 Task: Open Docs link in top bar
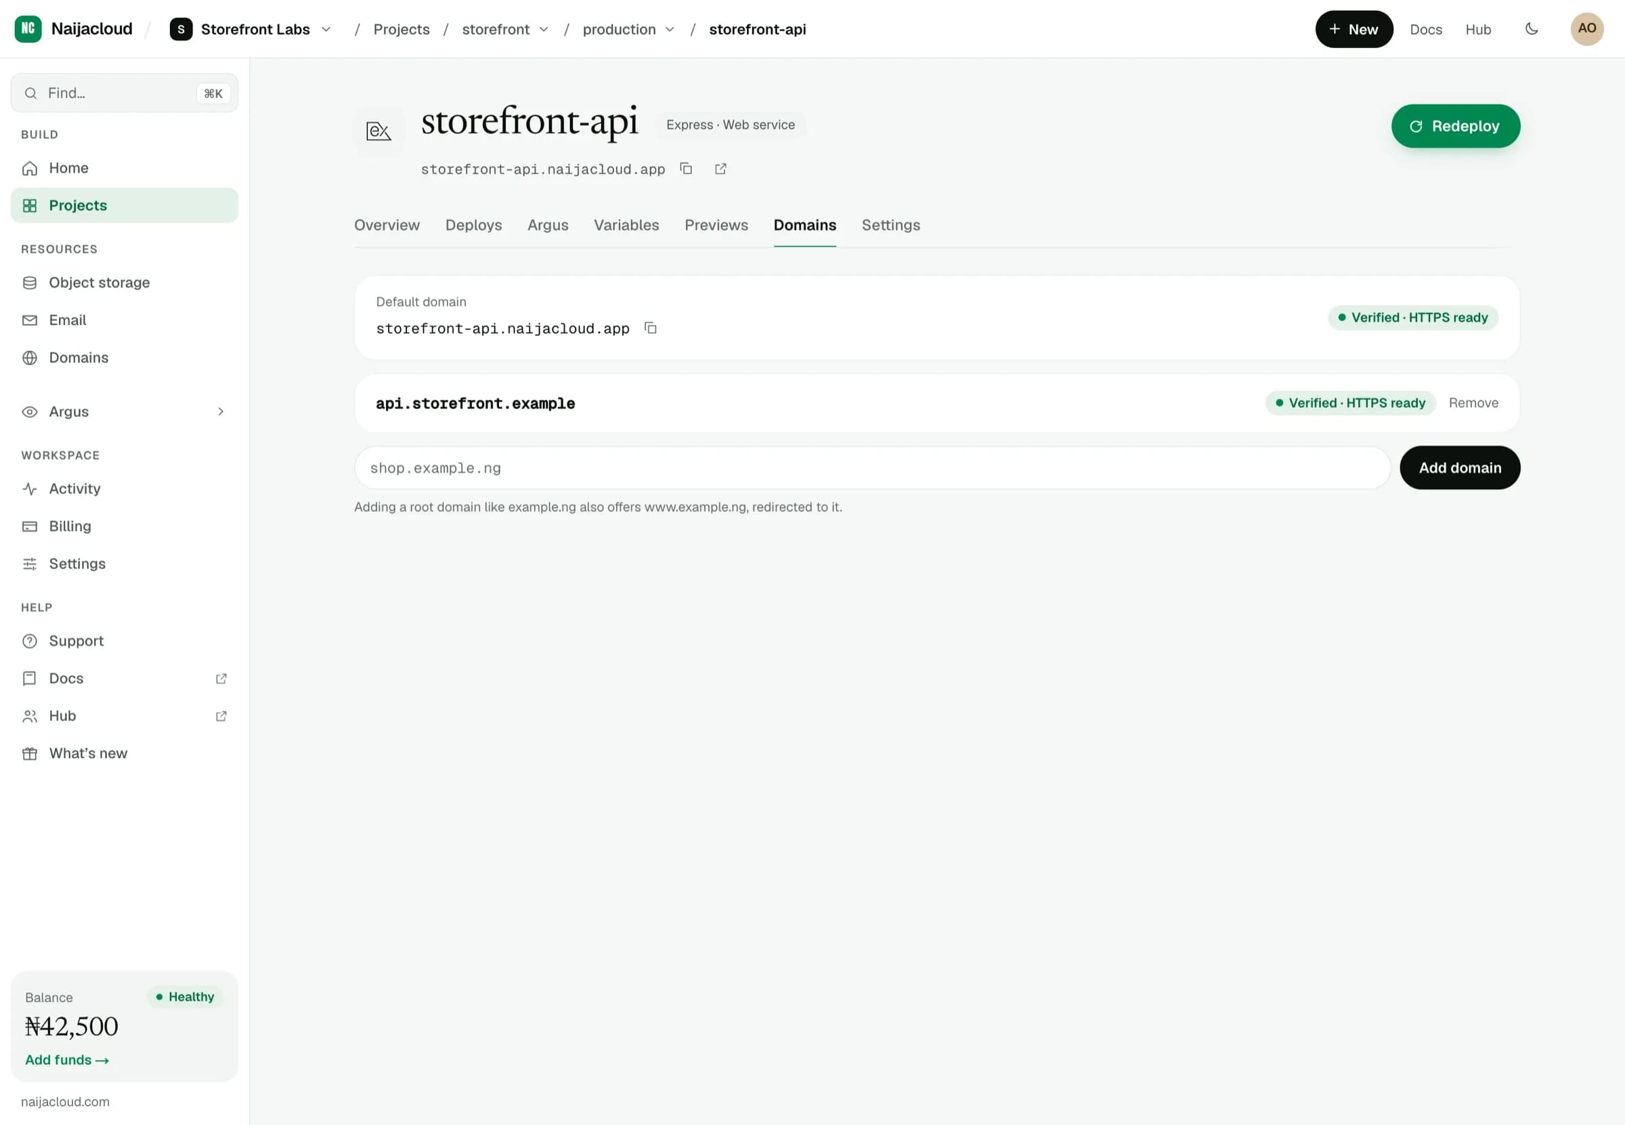pyautogui.click(x=1425, y=29)
